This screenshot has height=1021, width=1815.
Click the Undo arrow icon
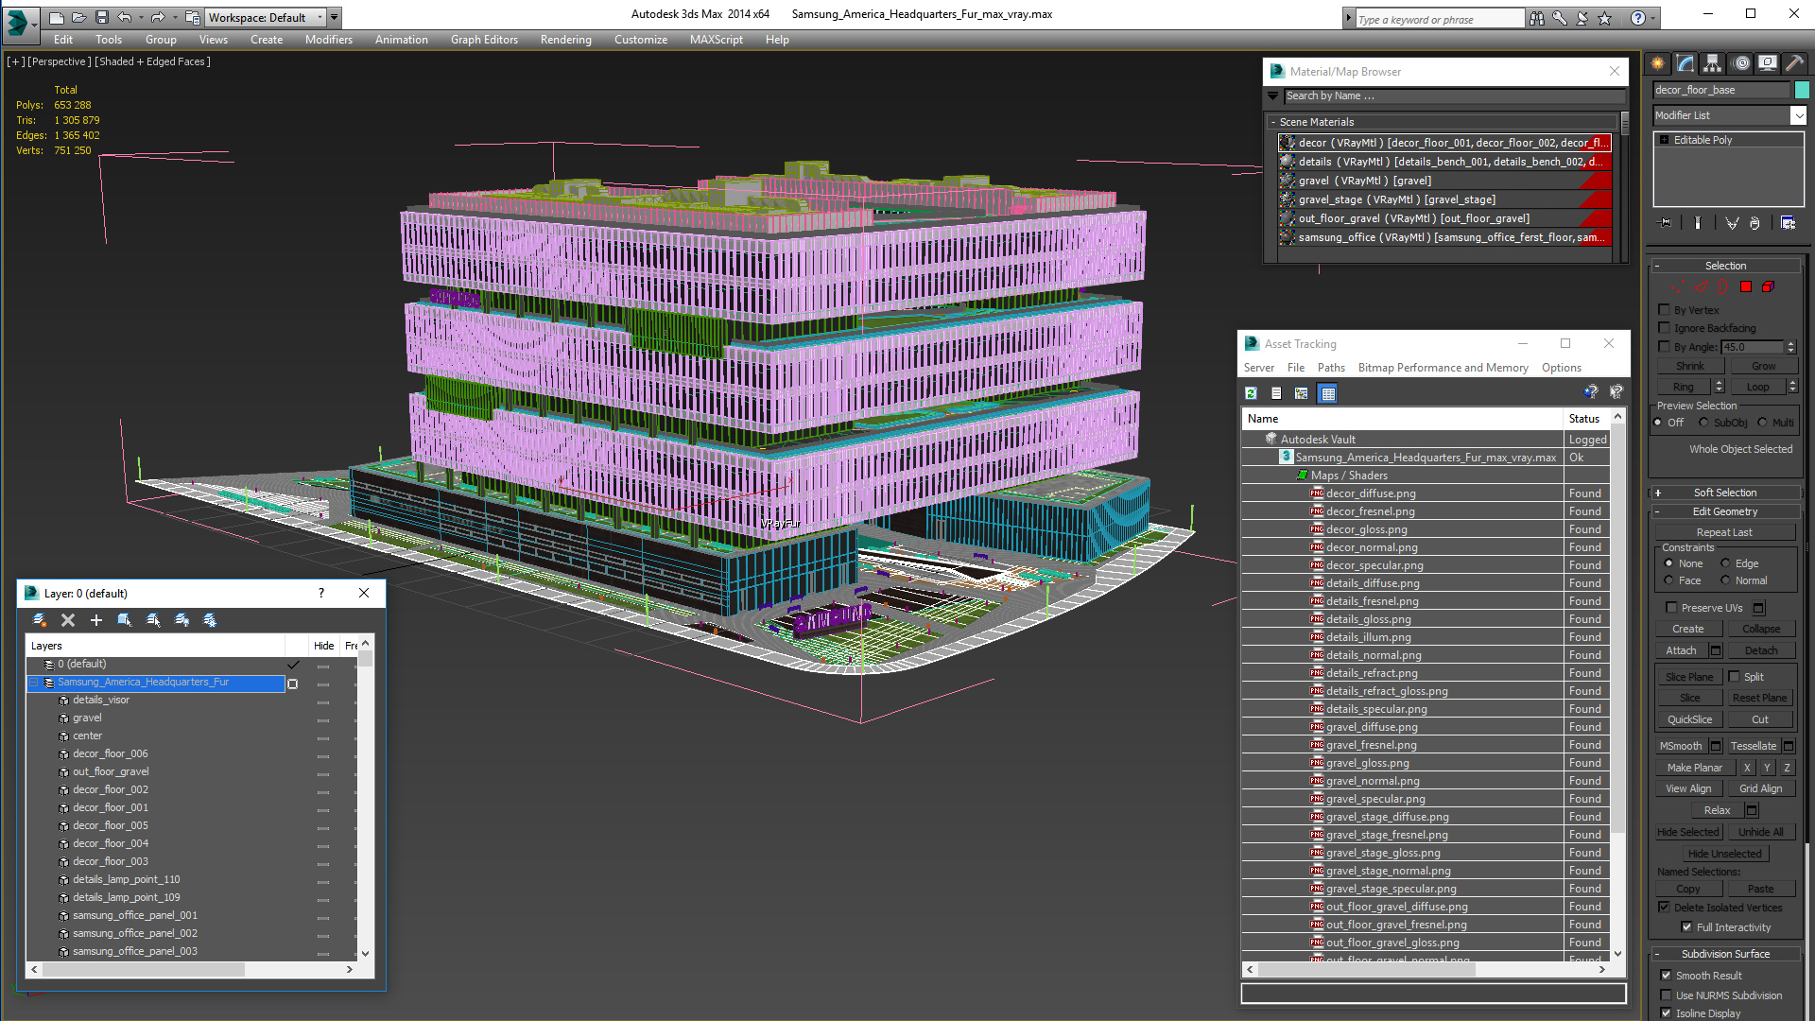(124, 17)
